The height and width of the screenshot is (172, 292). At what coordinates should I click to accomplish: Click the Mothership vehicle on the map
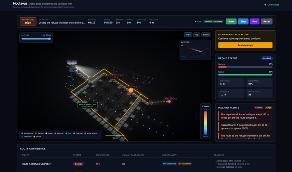pyautogui.click(x=72, y=70)
